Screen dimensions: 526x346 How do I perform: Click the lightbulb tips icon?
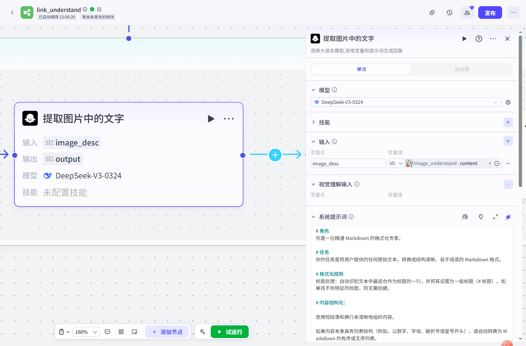point(481,217)
